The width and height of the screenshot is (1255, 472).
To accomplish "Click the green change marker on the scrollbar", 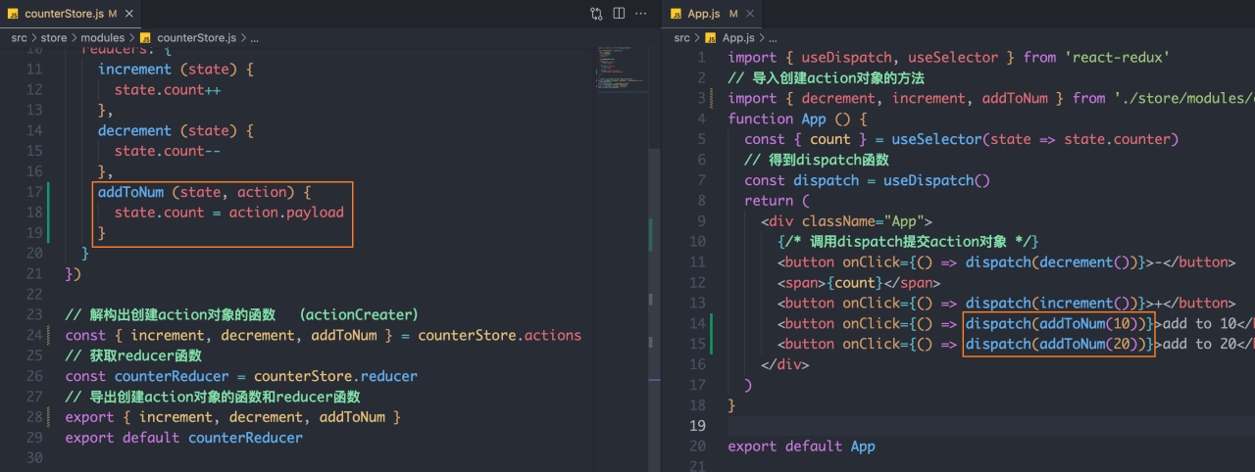I will click(651, 233).
